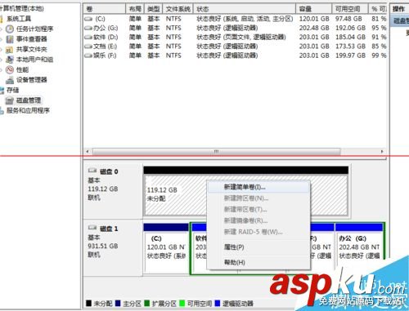Click the dark green 扩展分区 legend swatch
Viewport: 409px width, 311px height.
[x=147, y=303]
